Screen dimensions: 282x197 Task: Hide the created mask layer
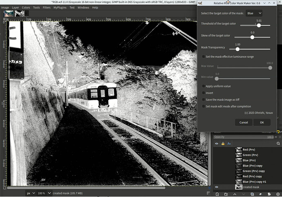tap(217, 187)
